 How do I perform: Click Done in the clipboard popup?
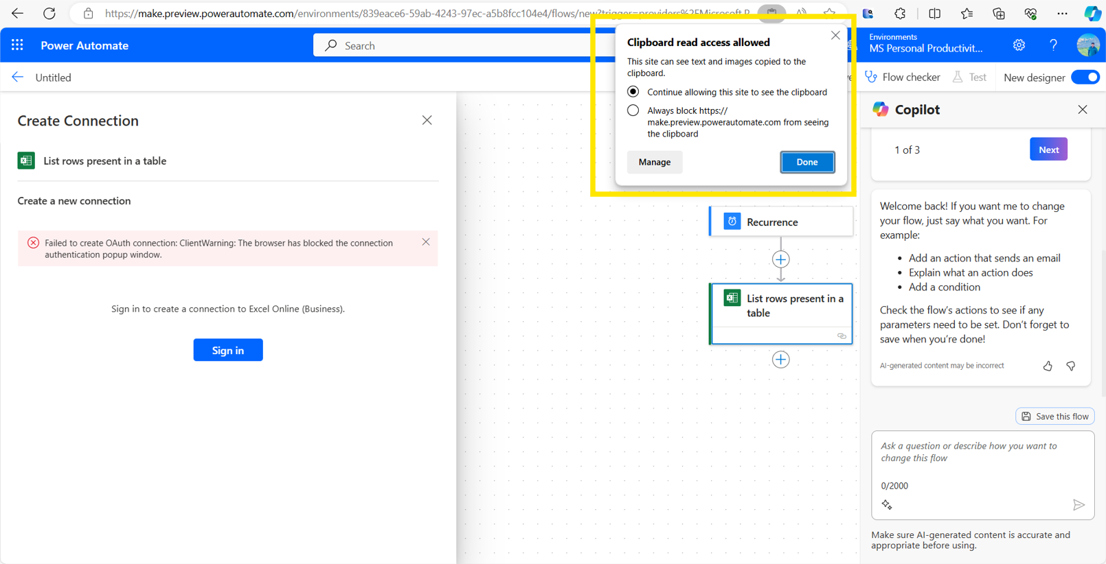tap(807, 162)
